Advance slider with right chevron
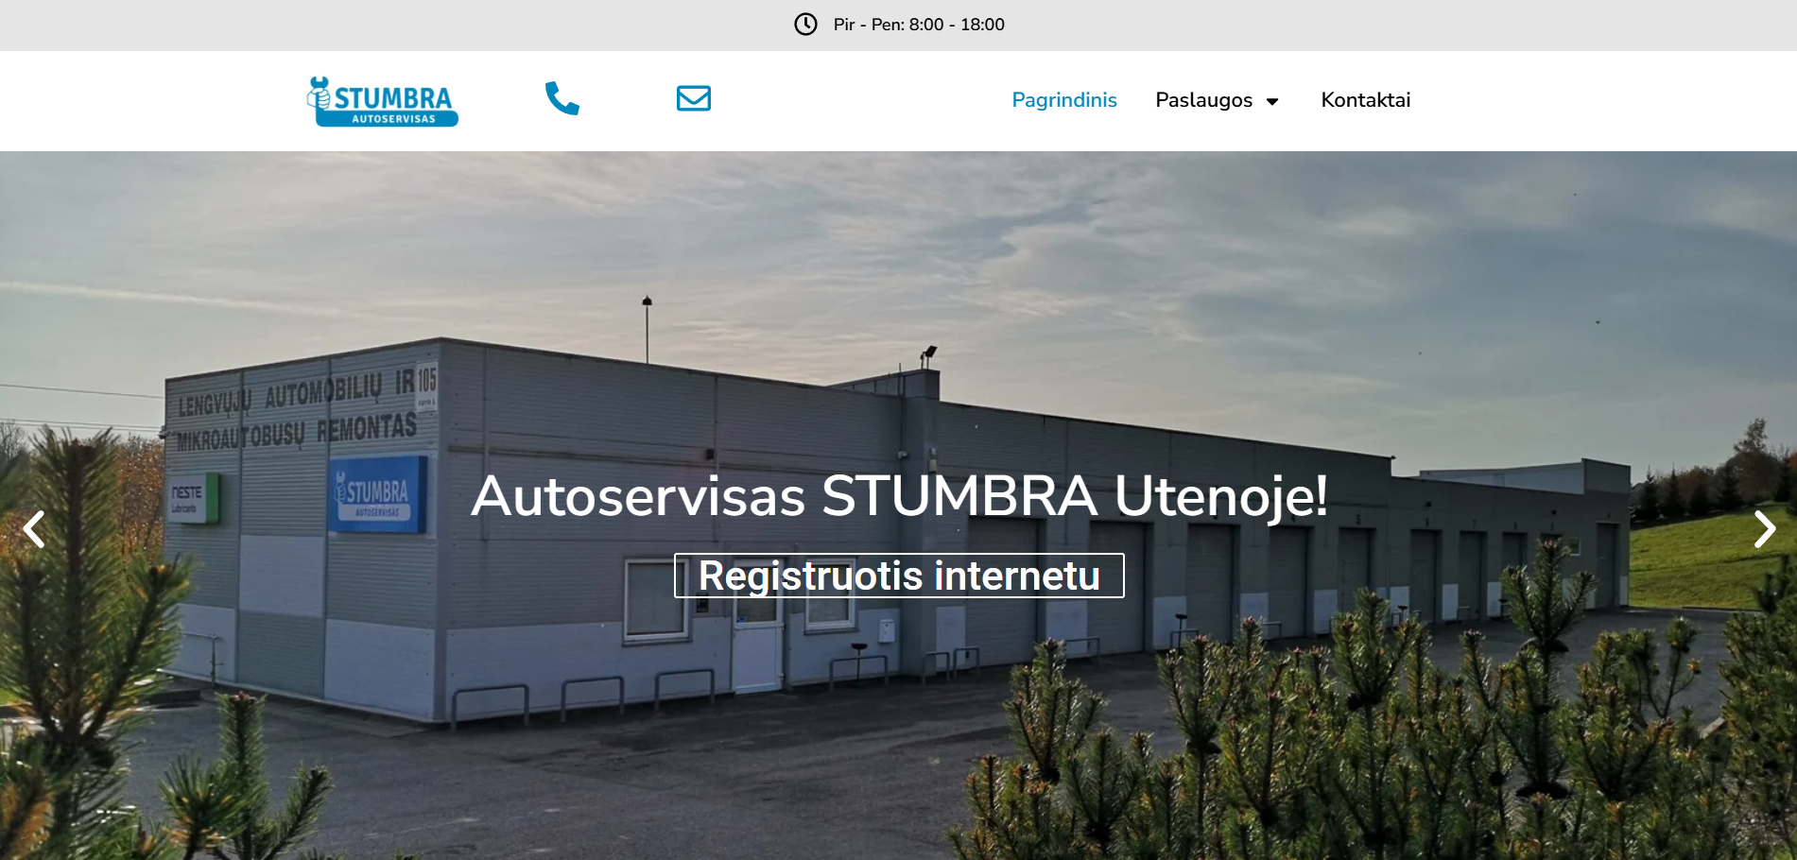 (1764, 529)
